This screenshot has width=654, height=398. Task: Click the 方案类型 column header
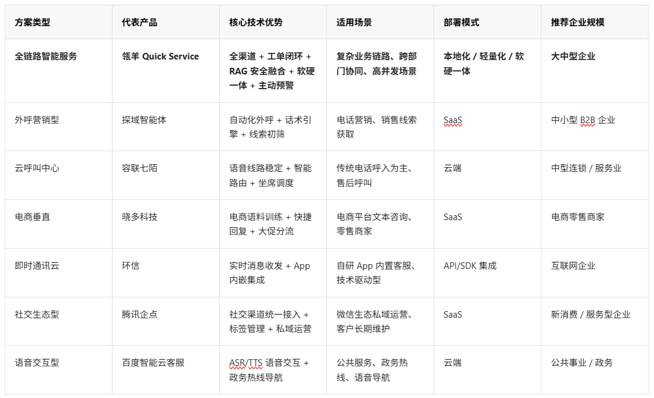point(58,22)
